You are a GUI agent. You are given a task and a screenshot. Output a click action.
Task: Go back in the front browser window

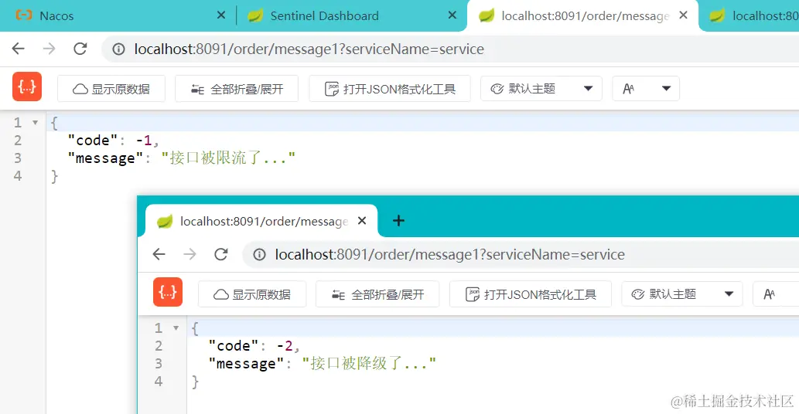click(159, 254)
